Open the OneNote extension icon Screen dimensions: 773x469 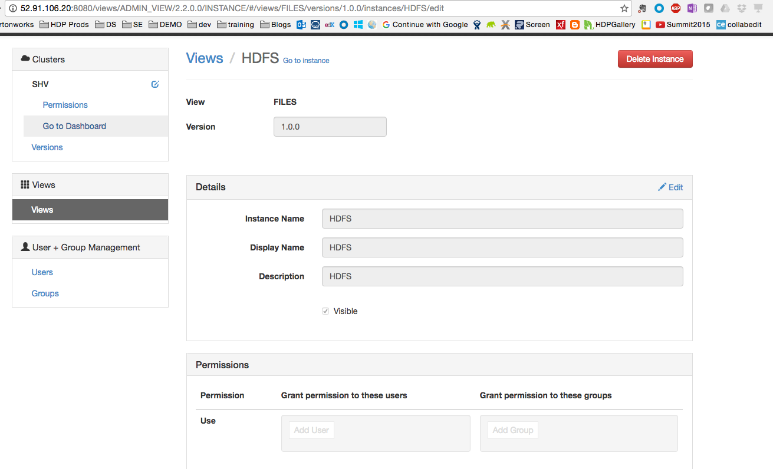[692, 8]
